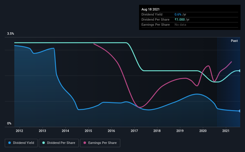
Task: Click the blue endpoint marker of Dividend Yield line
Action: pyautogui.click(x=240, y=111)
